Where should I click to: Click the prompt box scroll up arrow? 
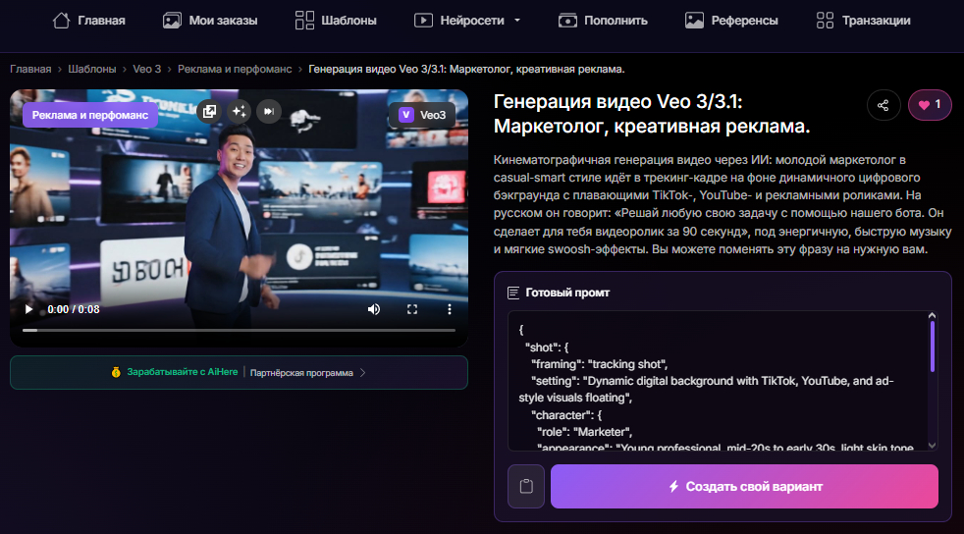tap(932, 316)
